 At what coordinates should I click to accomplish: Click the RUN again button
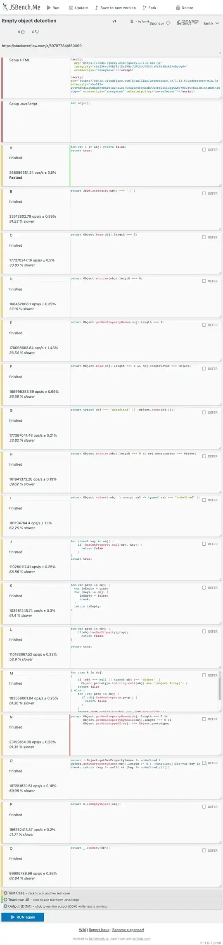(x=23, y=917)
